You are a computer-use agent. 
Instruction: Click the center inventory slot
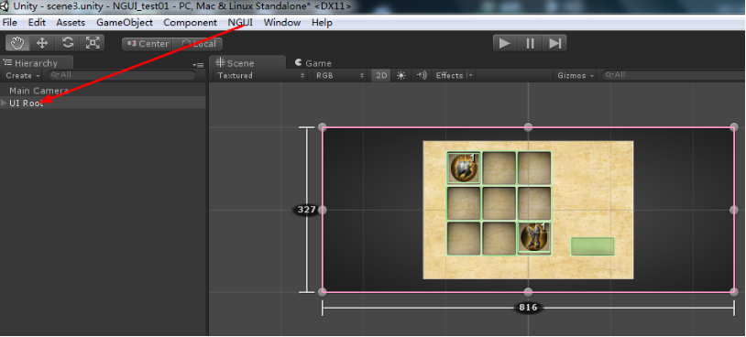[499, 203]
